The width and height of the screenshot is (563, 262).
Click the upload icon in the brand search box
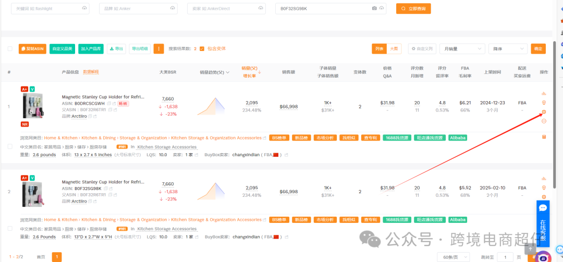pos(173,8)
